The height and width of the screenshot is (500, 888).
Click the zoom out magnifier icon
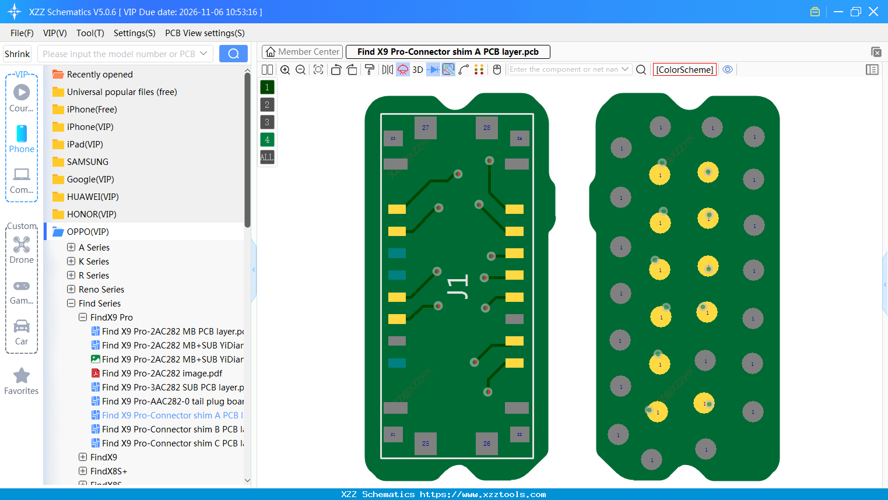pyautogui.click(x=301, y=69)
